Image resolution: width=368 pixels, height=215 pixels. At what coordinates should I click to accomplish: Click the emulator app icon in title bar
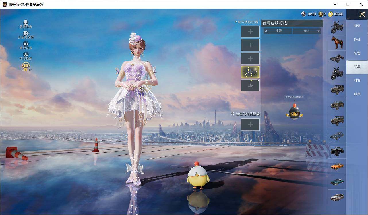pos(5,4)
